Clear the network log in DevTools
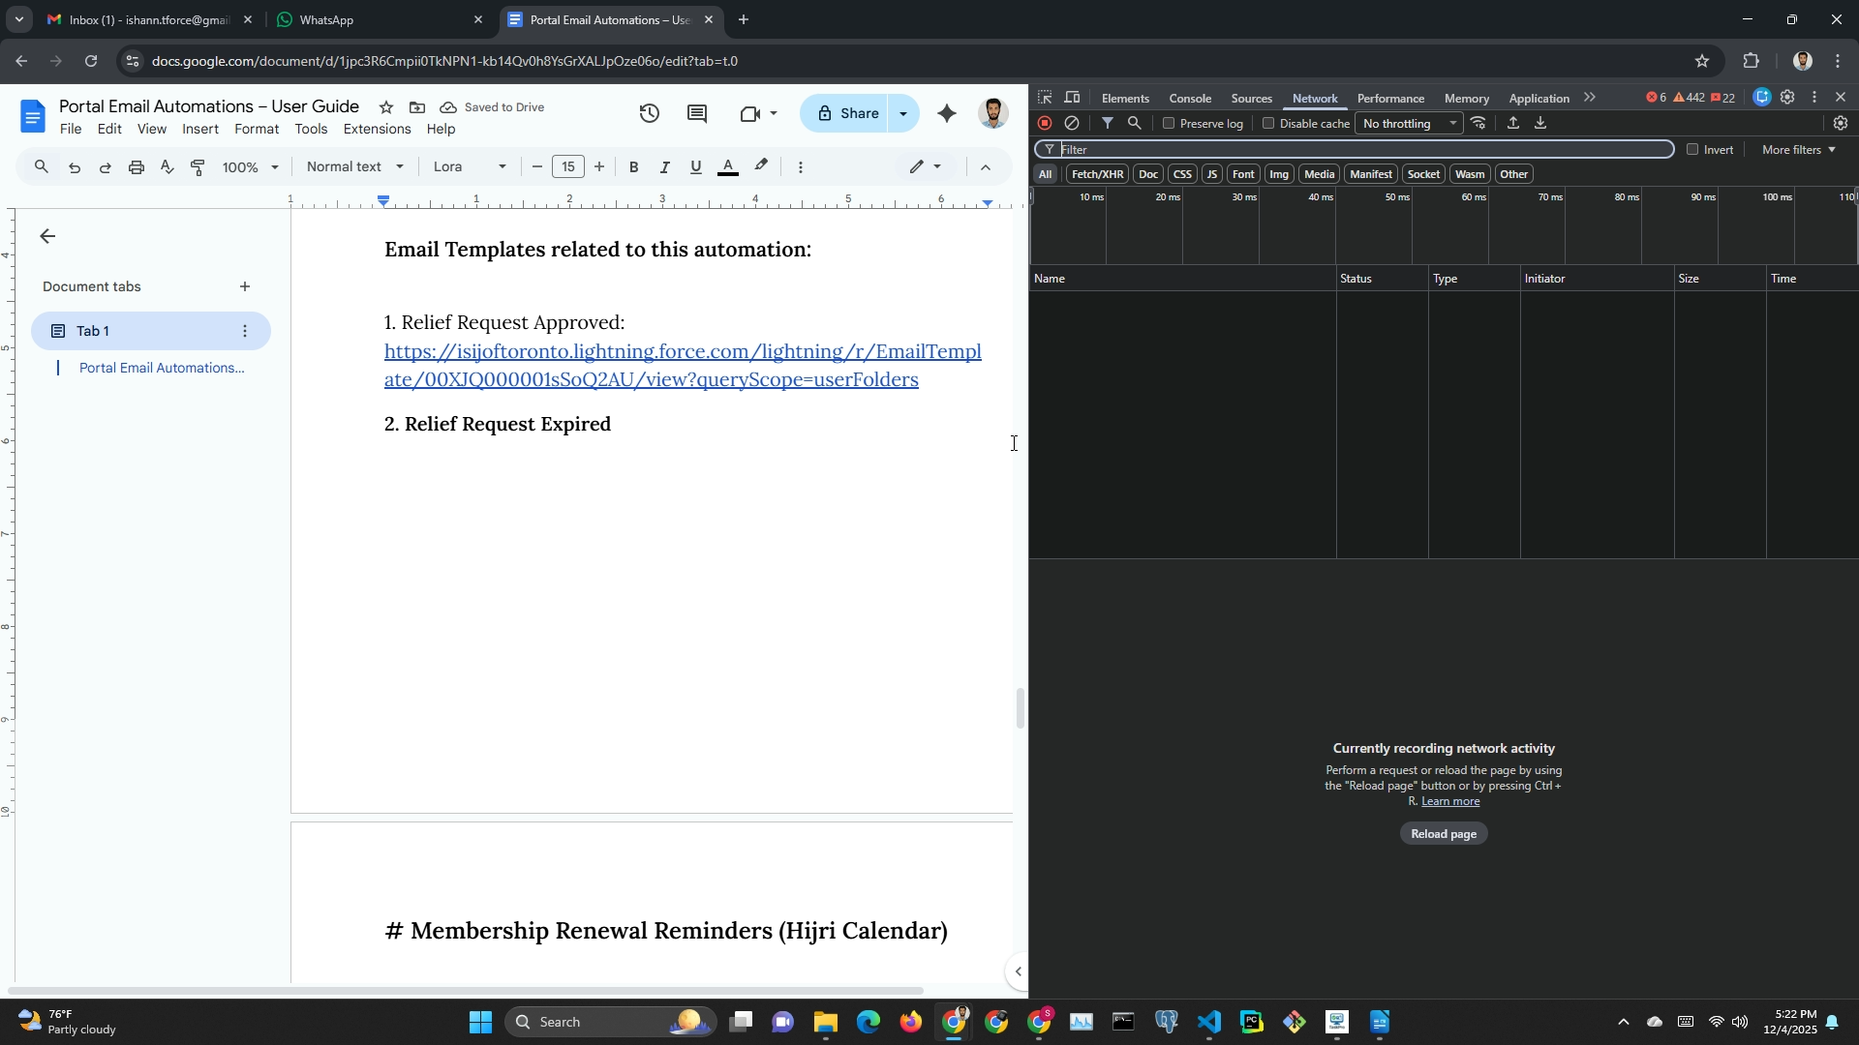The height and width of the screenshot is (1045, 1859). click(x=1072, y=123)
